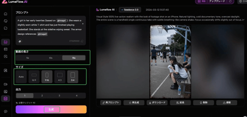Click the text card sidebar icon
Screen dimensions: 247x117
click(x=5, y=49)
